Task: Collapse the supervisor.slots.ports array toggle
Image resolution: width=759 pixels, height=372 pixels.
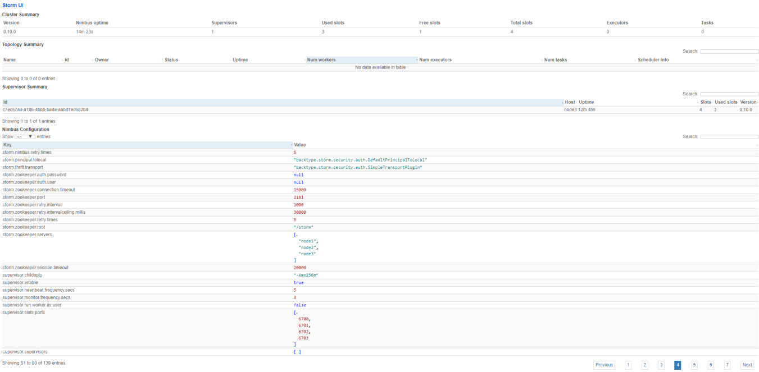Action: pos(297,313)
